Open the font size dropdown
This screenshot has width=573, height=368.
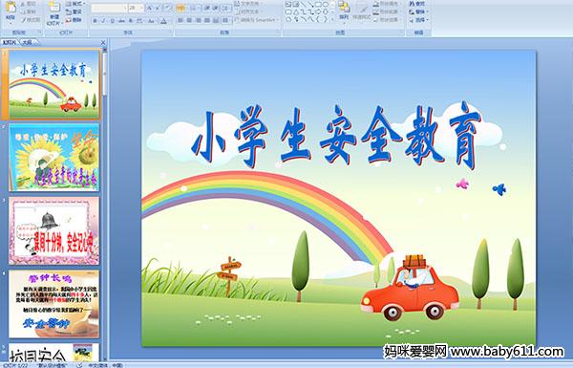pos(141,8)
